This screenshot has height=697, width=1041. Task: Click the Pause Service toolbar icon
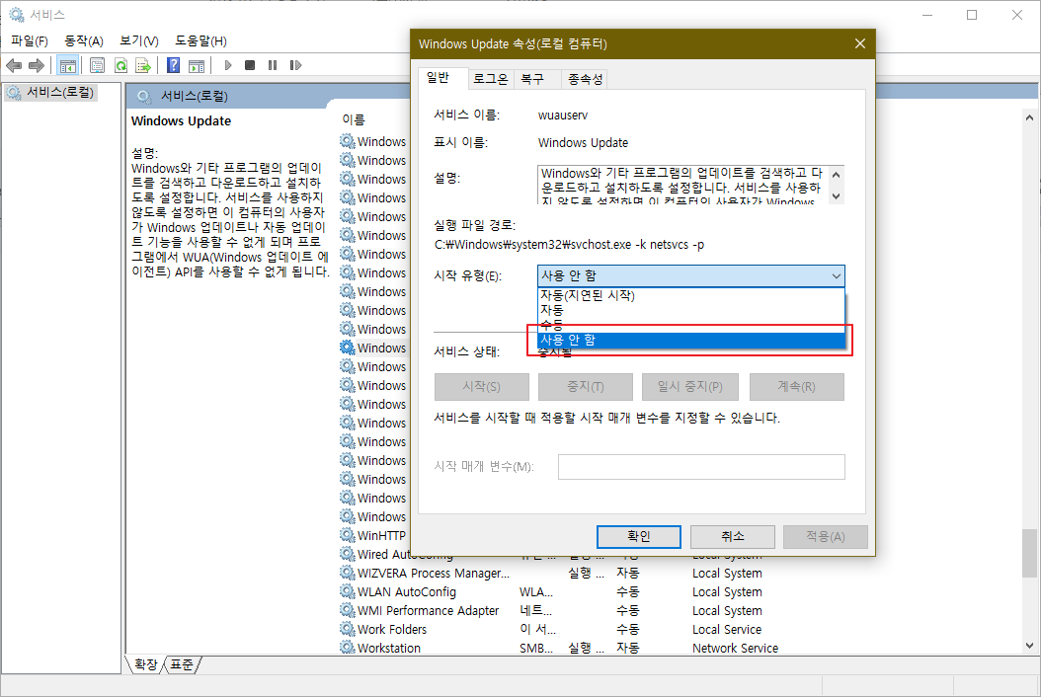click(x=273, y=65)
